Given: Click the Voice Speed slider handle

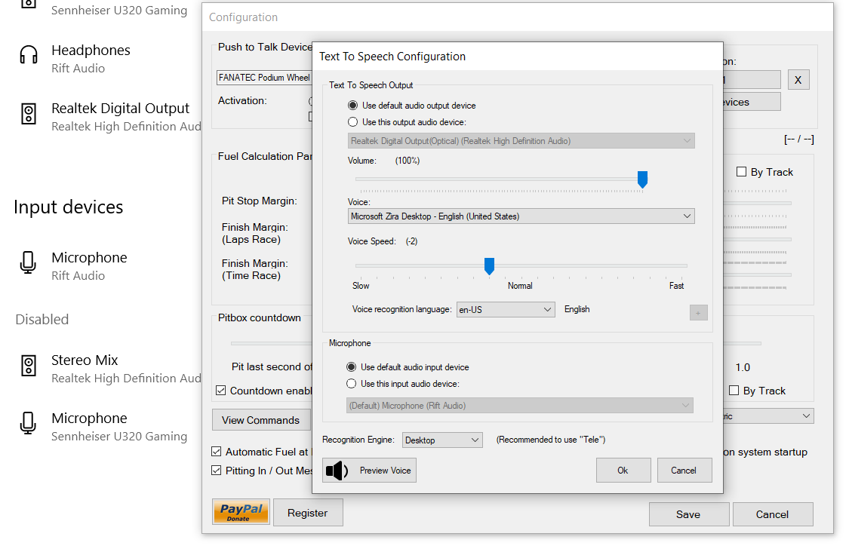Looking at the screenshot, I should pos(489,266).
